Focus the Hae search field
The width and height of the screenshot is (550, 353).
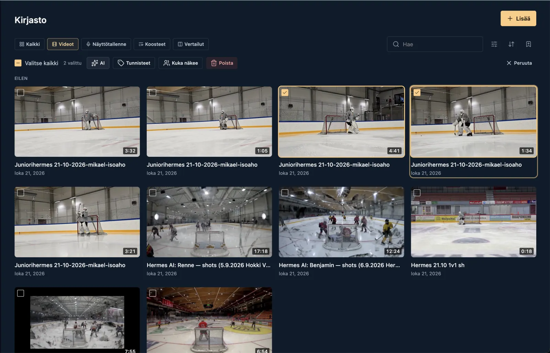[x=435, y=44]
